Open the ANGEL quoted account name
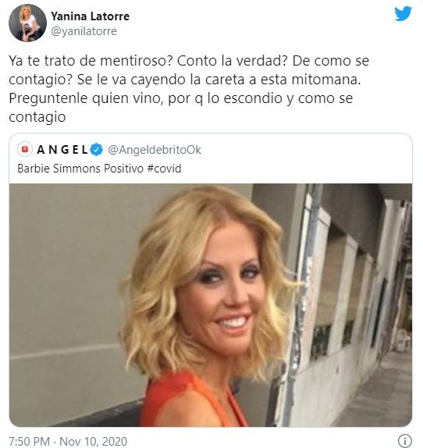Image resolution: width=423 pixels, height=448 pixels. coord(62,149)
